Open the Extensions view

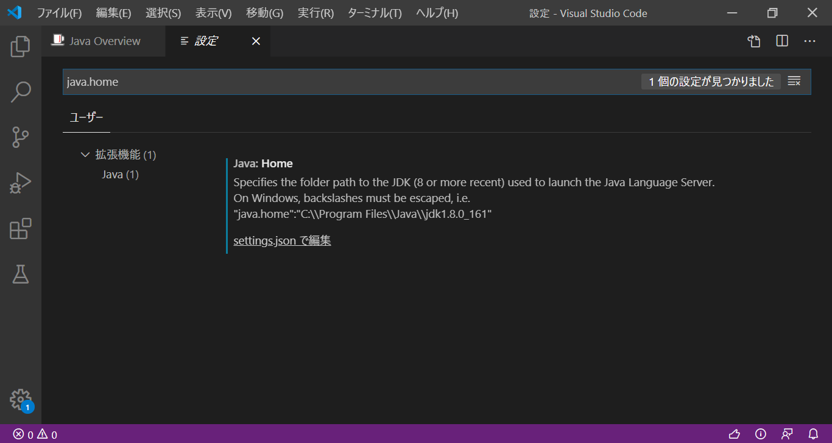click(21, 229)
